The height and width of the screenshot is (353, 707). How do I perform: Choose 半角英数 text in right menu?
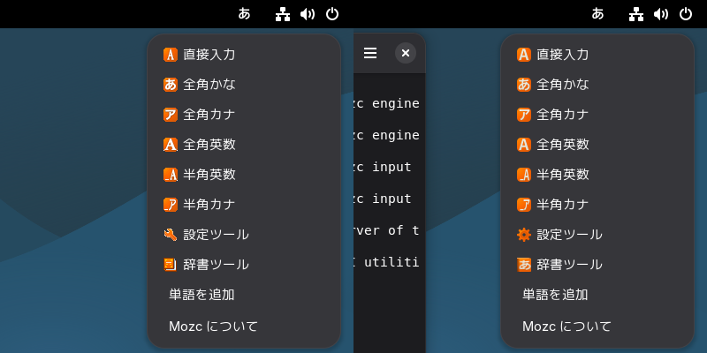[563, 174]
